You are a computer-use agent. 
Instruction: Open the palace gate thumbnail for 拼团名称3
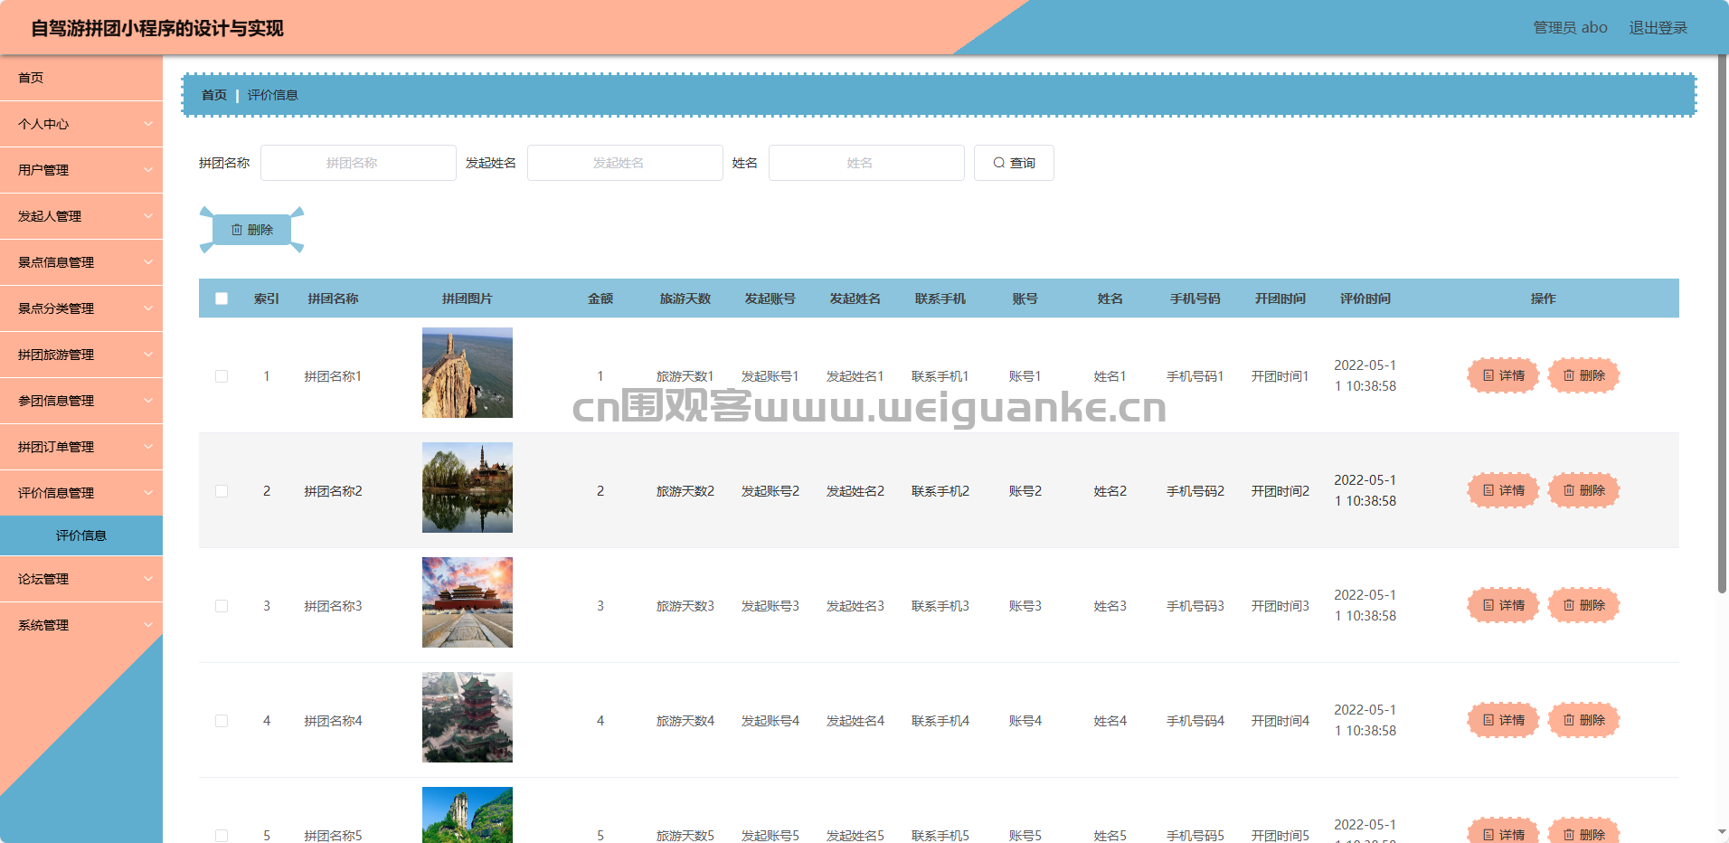point(468,602)
